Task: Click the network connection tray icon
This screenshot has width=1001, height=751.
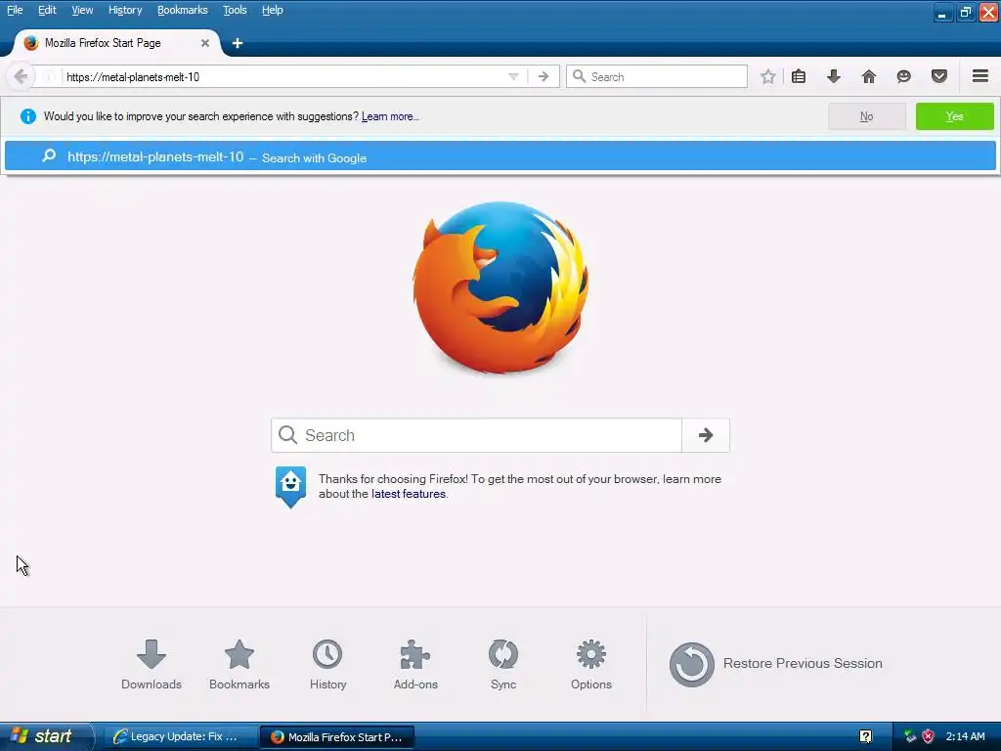Action: point(910,736)
